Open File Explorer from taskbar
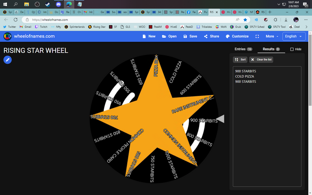Image resolution: width=312 pixels, height=195 pixels. point(26,4)
